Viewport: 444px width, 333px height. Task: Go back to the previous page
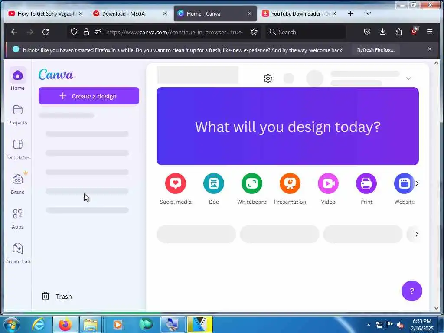click(x=14, y=32)
